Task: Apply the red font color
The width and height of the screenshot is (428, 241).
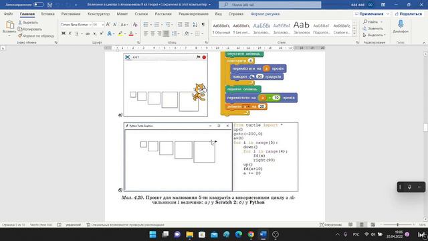Action: pyautogui.click(x=131, y=33)
